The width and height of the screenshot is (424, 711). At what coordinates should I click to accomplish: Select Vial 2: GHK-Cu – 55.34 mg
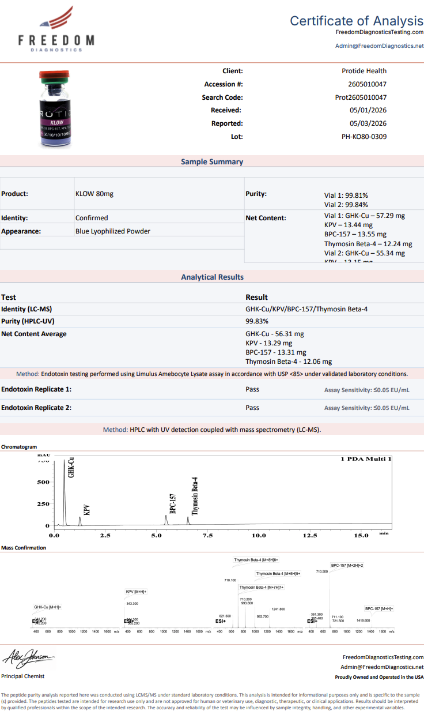coord(365,253)
